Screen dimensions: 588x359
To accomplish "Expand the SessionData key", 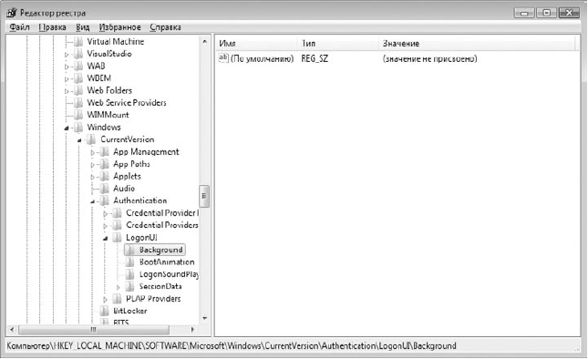I will pyautogui.click(x=119, y=287).
